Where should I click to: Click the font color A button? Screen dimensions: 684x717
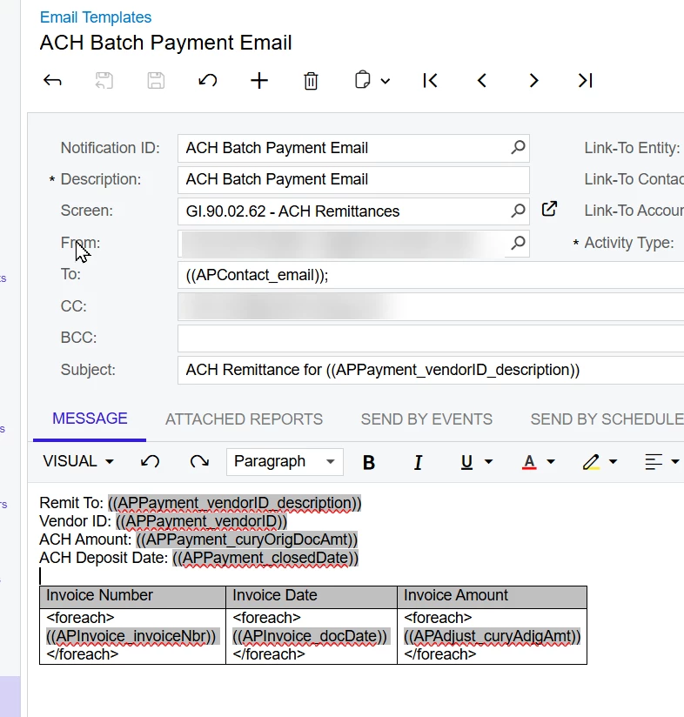tap(529, 462)
